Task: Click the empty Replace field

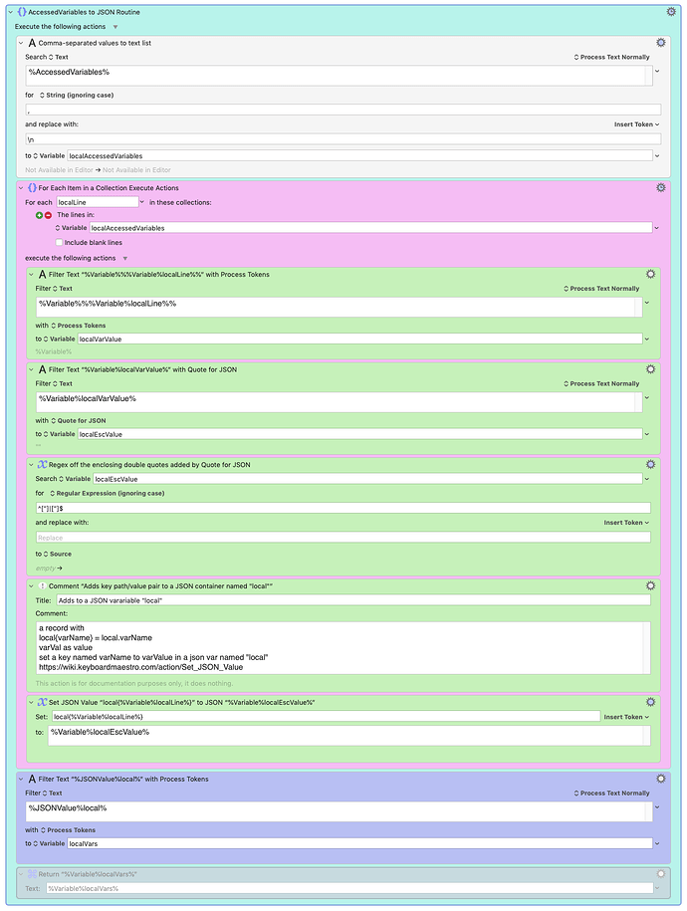Action: 343,538
